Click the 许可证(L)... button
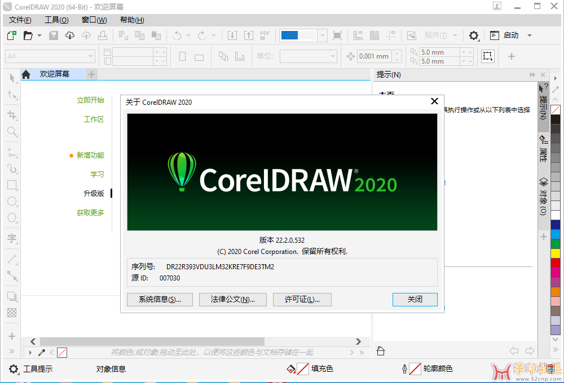The width and height of the screenshot is (564, 383). coord(302,299)
